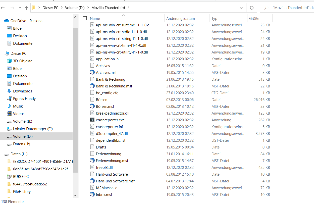This screenshot has width=314, height=204.
Task: Sort files by Größe column
Action: [x=254, y=18]
